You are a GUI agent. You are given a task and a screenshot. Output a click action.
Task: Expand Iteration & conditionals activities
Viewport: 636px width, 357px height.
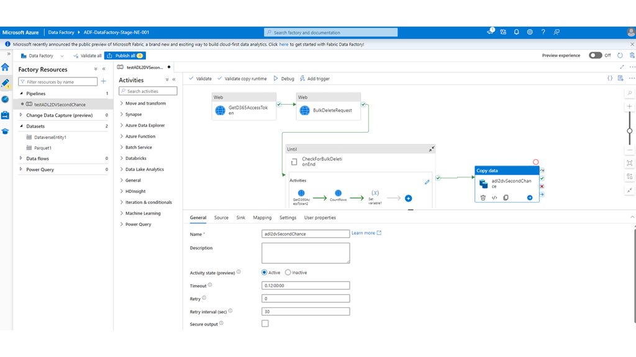click(122, 202)
